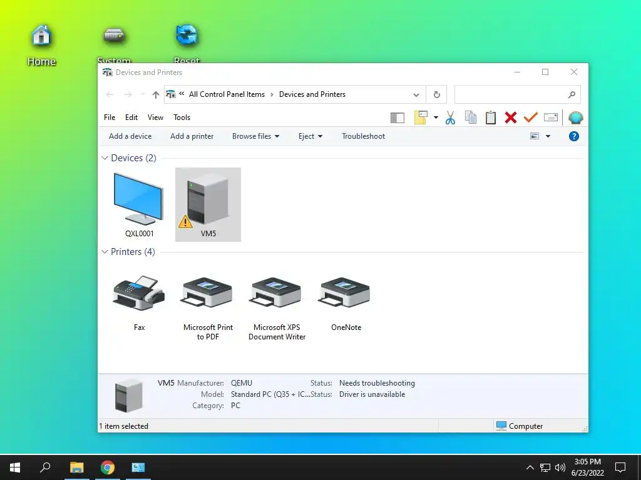Select Microsoft XPS Document Writer printer
641x480 pixels.
[x=277, y=307]
